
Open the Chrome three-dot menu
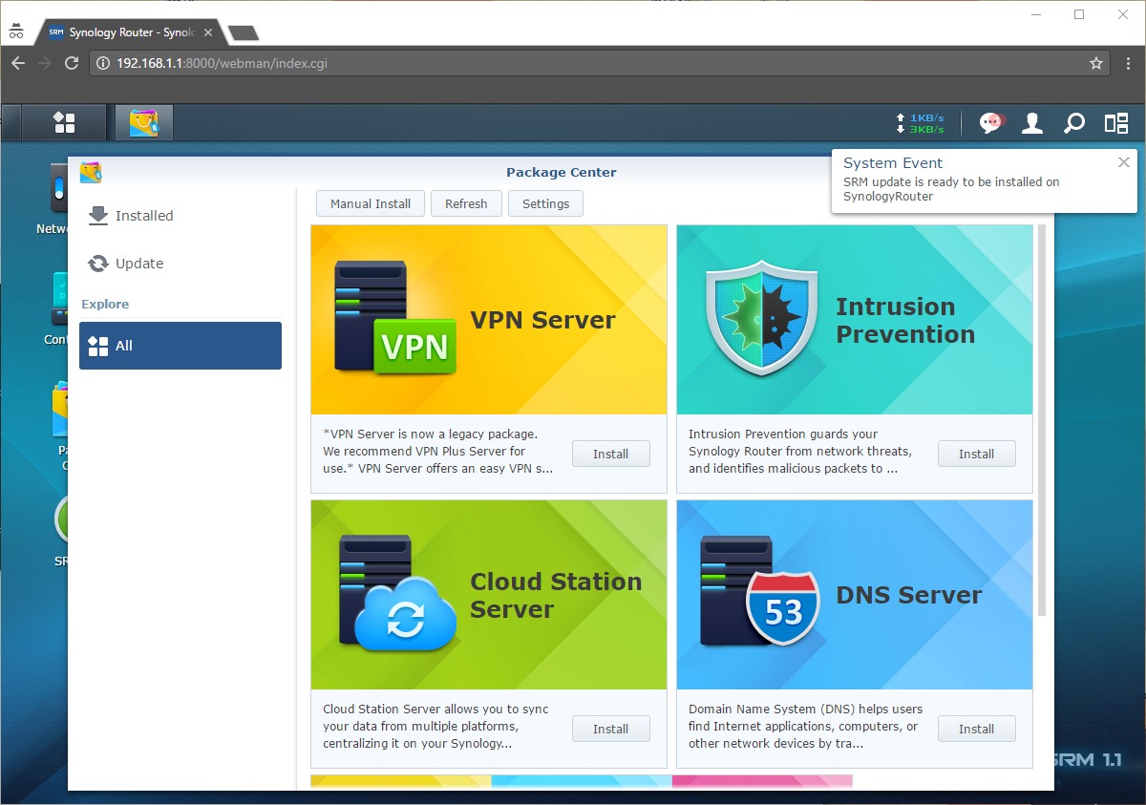pyautogui.click(x=1128, y=63)
